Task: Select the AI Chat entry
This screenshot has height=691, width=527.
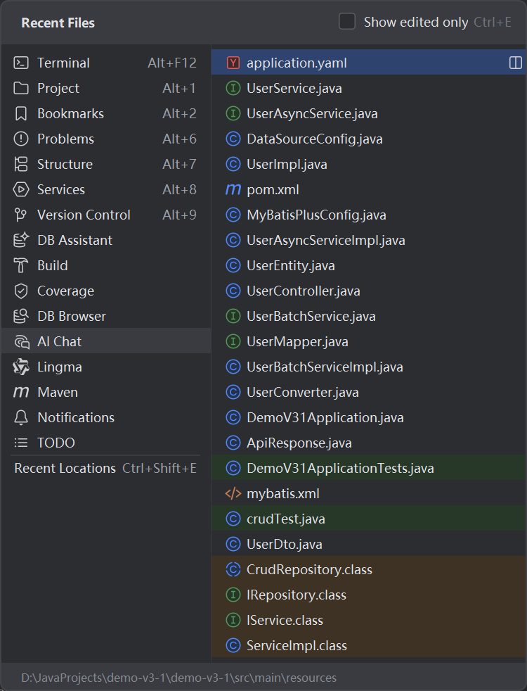Action: click(x=59, y=342)
